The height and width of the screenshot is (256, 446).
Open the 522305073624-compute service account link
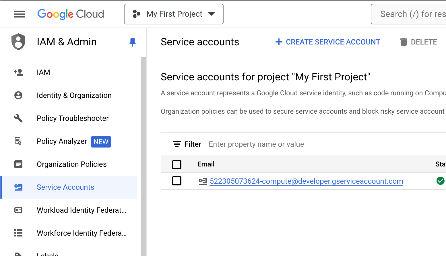coord(306,181)
